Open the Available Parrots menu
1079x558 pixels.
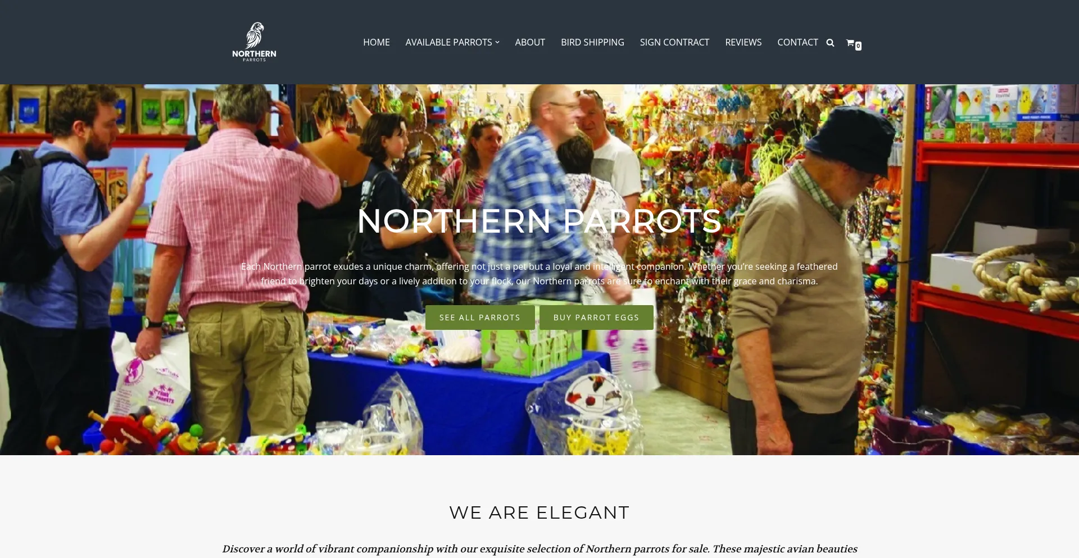pos(448,42)
